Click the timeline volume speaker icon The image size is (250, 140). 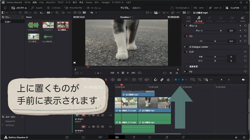coord(243,80)
